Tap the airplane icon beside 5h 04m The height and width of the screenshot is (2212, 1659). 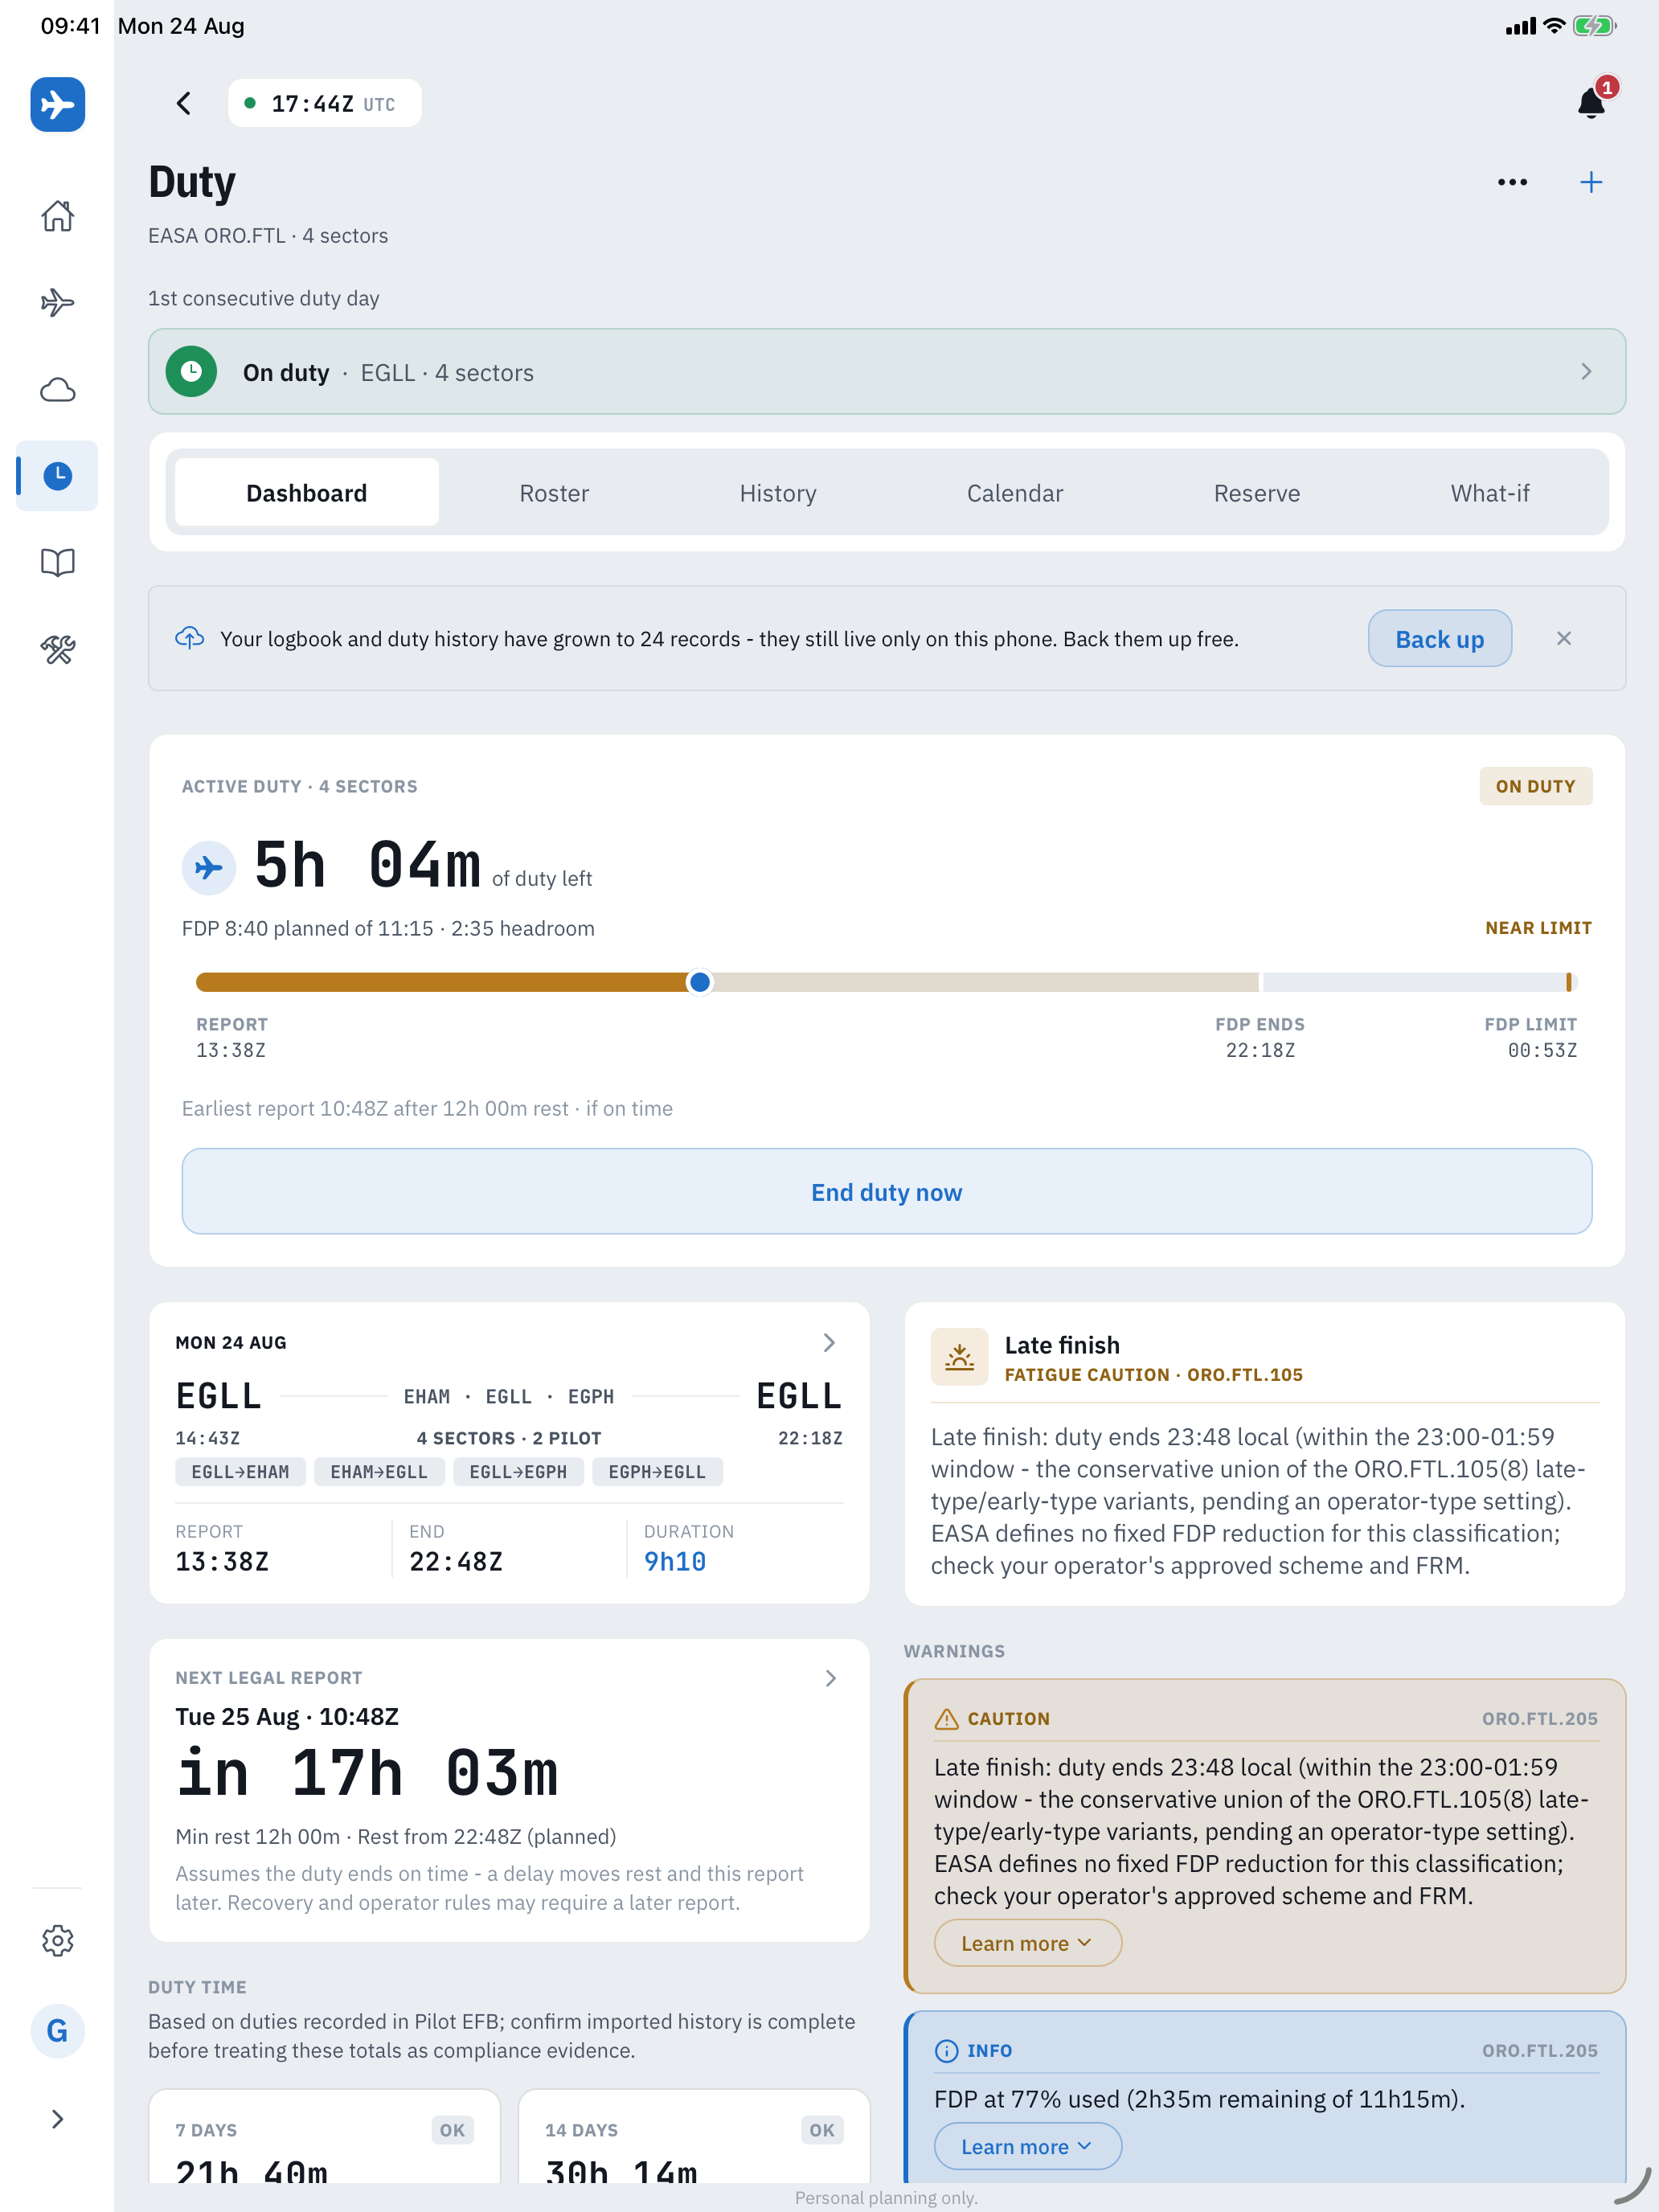point(208,867)
